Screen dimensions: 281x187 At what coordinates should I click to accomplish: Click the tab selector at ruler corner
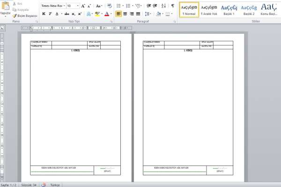click(x=2, y=28)
